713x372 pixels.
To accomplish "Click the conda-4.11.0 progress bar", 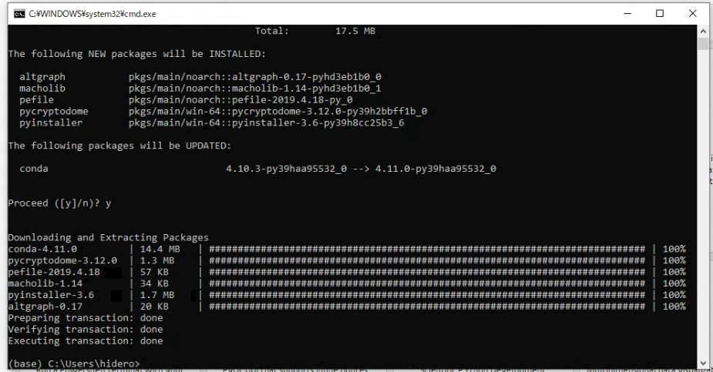I will pyautogui.click(x=427, y=249).
